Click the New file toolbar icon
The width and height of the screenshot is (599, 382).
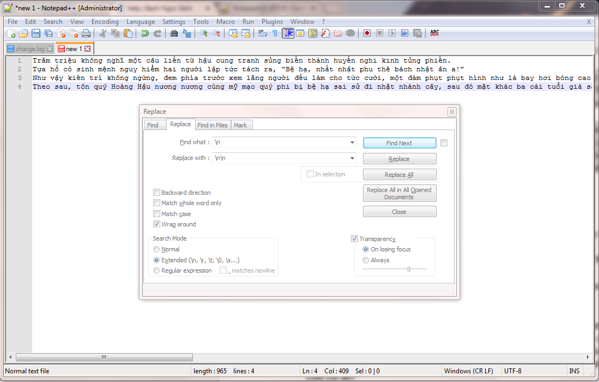(x=11, y=33)
